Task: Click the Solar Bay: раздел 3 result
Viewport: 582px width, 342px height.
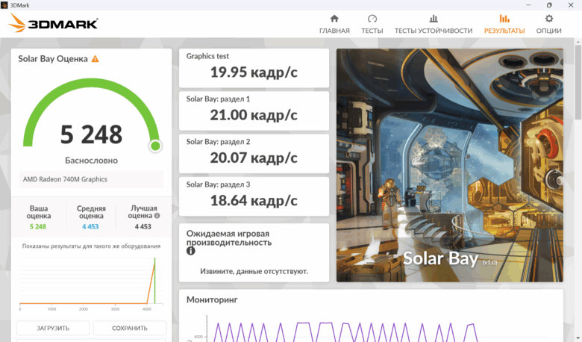Action: 254,196
